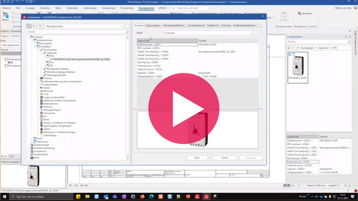Switch to tree view in Artikelbeheer

tap(29, 26)
